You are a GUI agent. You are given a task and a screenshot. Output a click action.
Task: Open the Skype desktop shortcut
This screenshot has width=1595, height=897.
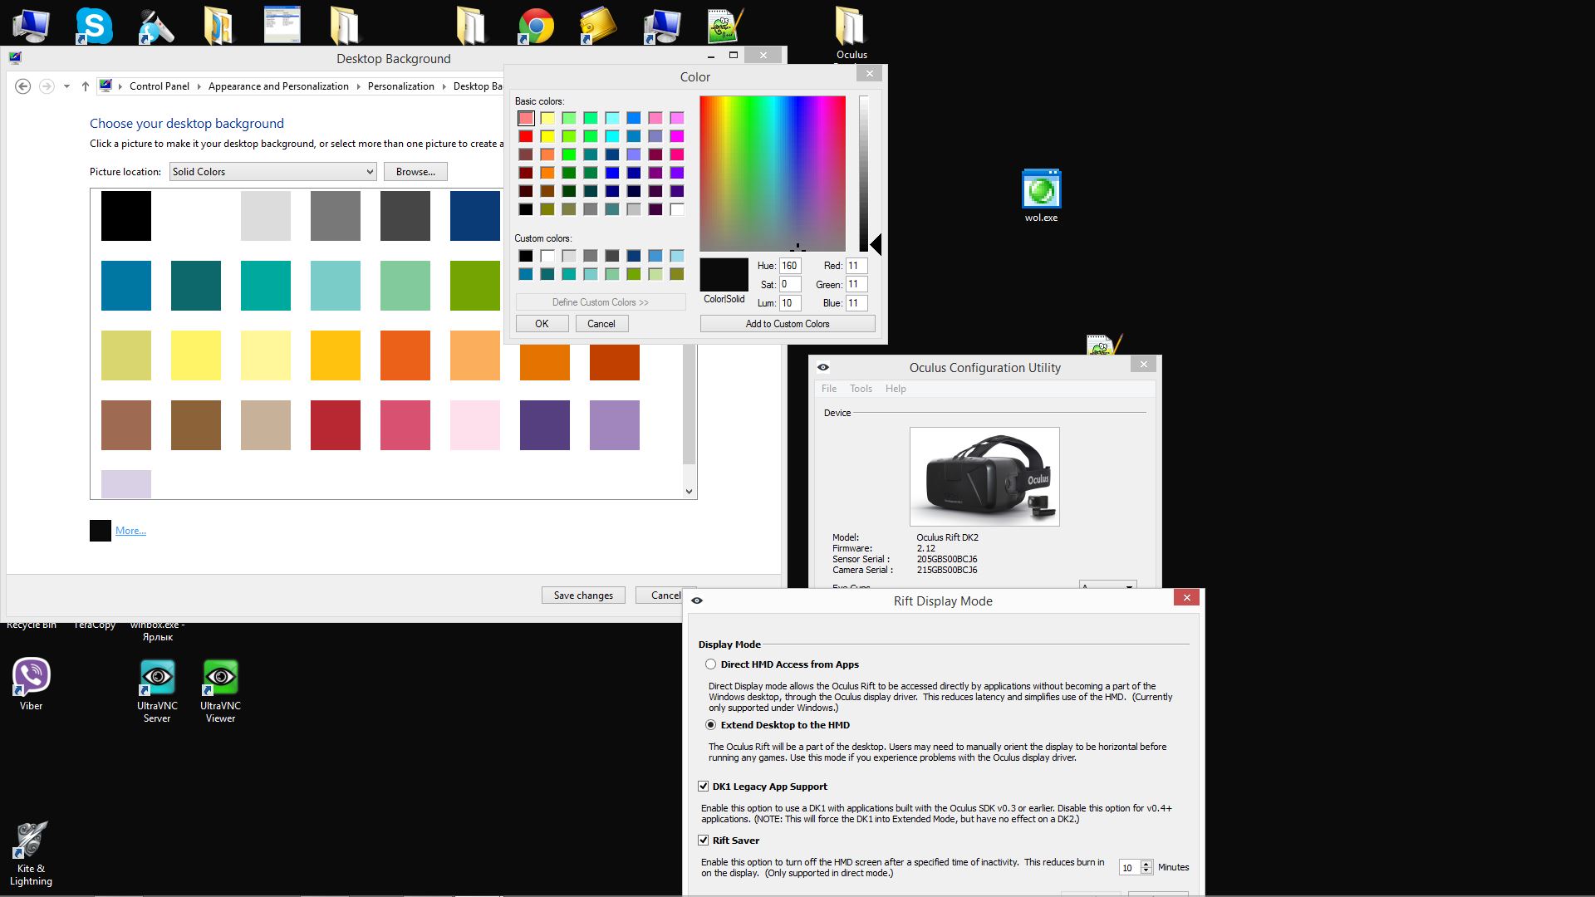pos(94,26)
